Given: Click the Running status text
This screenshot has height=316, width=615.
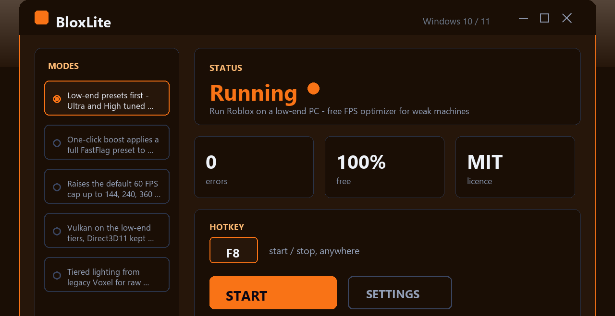Looking at the screenshot, I should [254, 93].
